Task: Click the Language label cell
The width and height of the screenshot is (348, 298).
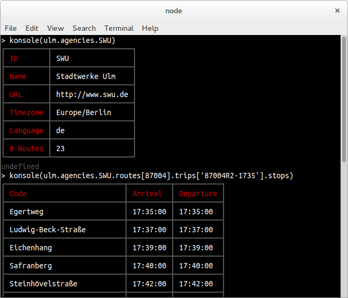Action: [26, 130]
